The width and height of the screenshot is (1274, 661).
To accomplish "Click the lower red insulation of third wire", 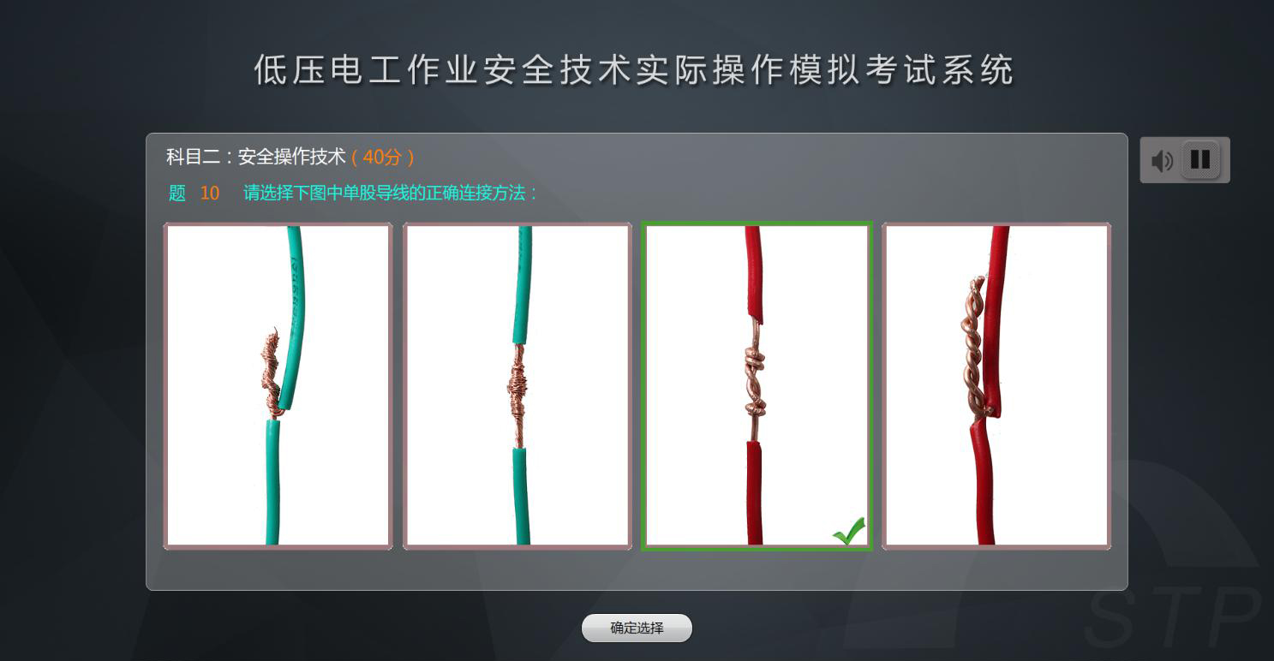I will pos(755,492).
